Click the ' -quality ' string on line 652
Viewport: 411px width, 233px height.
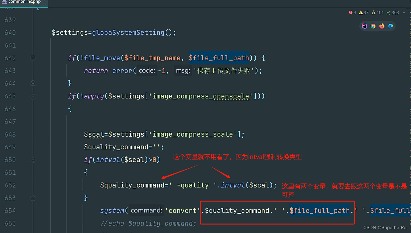point(193,185)
